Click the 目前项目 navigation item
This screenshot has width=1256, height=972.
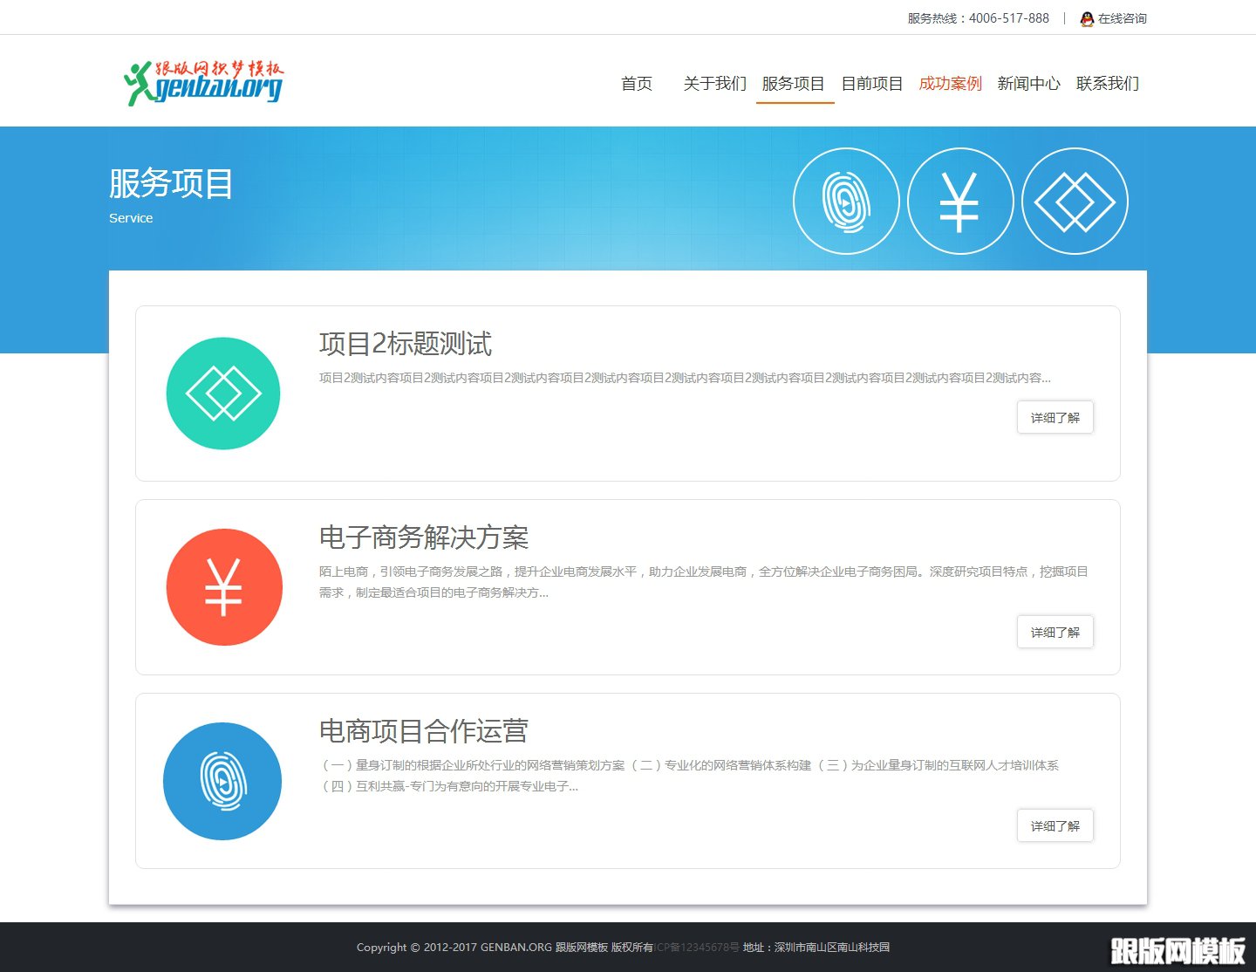tap(872, 84)
